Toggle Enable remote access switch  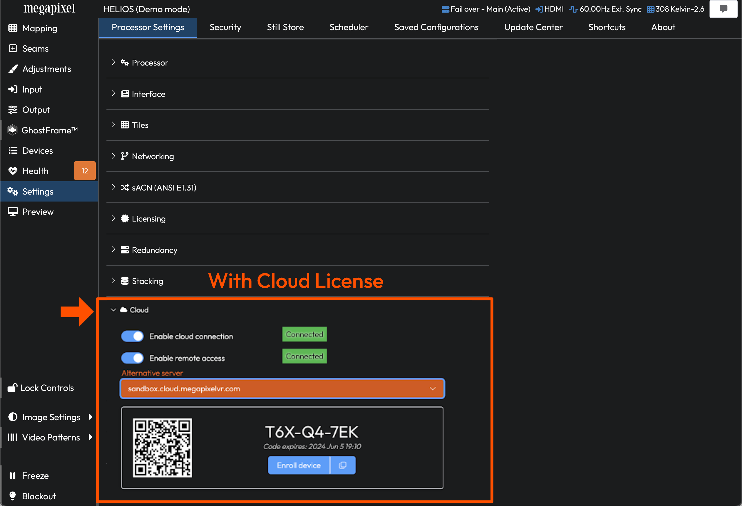point(133,358)
